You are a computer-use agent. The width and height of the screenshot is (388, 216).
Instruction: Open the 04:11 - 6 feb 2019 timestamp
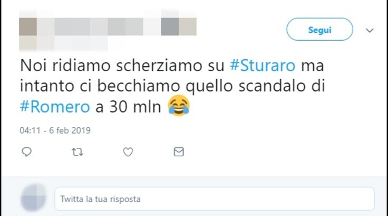[55, 130]
